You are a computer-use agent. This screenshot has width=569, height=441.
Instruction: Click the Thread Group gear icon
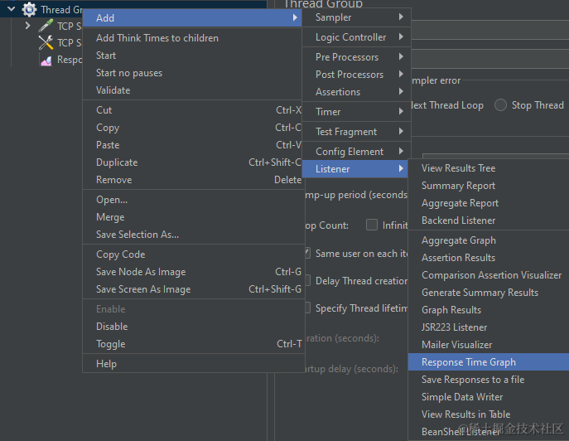29,9
